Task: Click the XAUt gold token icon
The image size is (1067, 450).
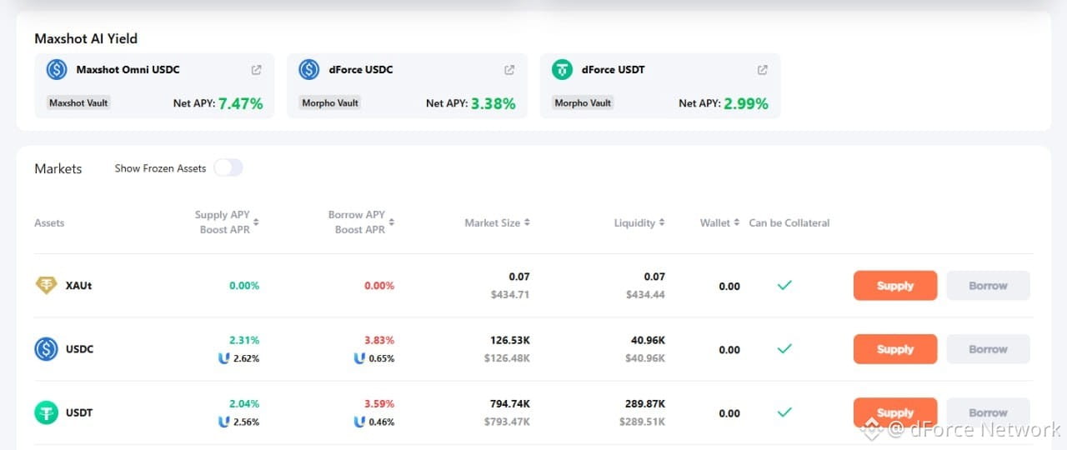Action: click(x=46, y=286)
